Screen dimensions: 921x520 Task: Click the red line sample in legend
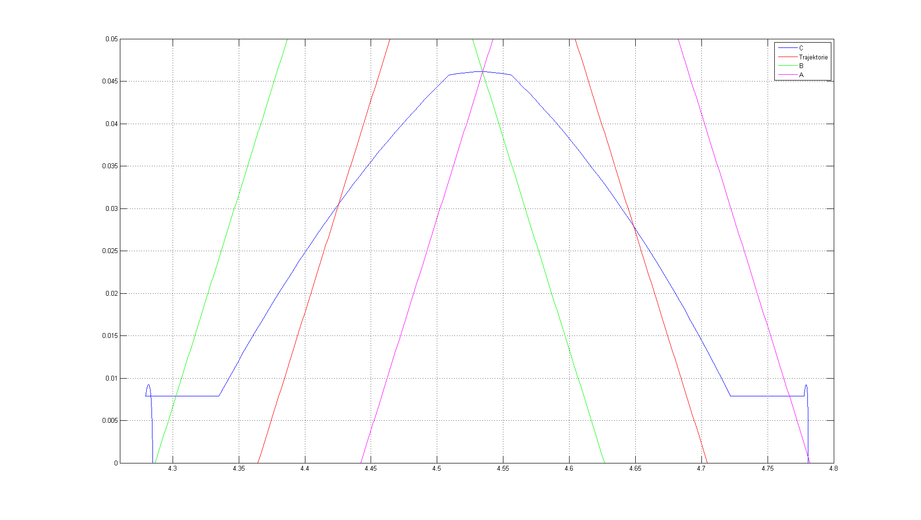[x=787, y=57]
